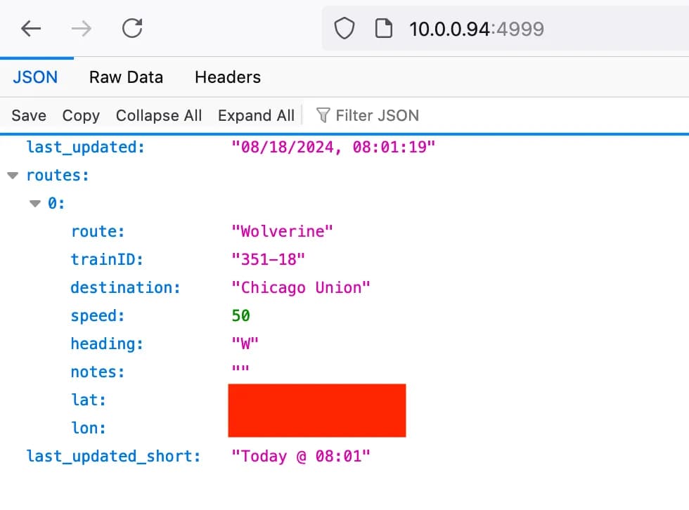Select the value "Chicago Union"

tap(301, 288)
